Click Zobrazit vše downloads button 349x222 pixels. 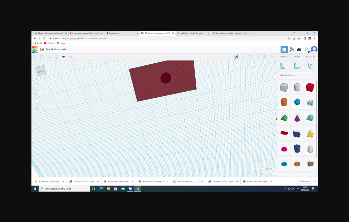click(x=305, y=181)
